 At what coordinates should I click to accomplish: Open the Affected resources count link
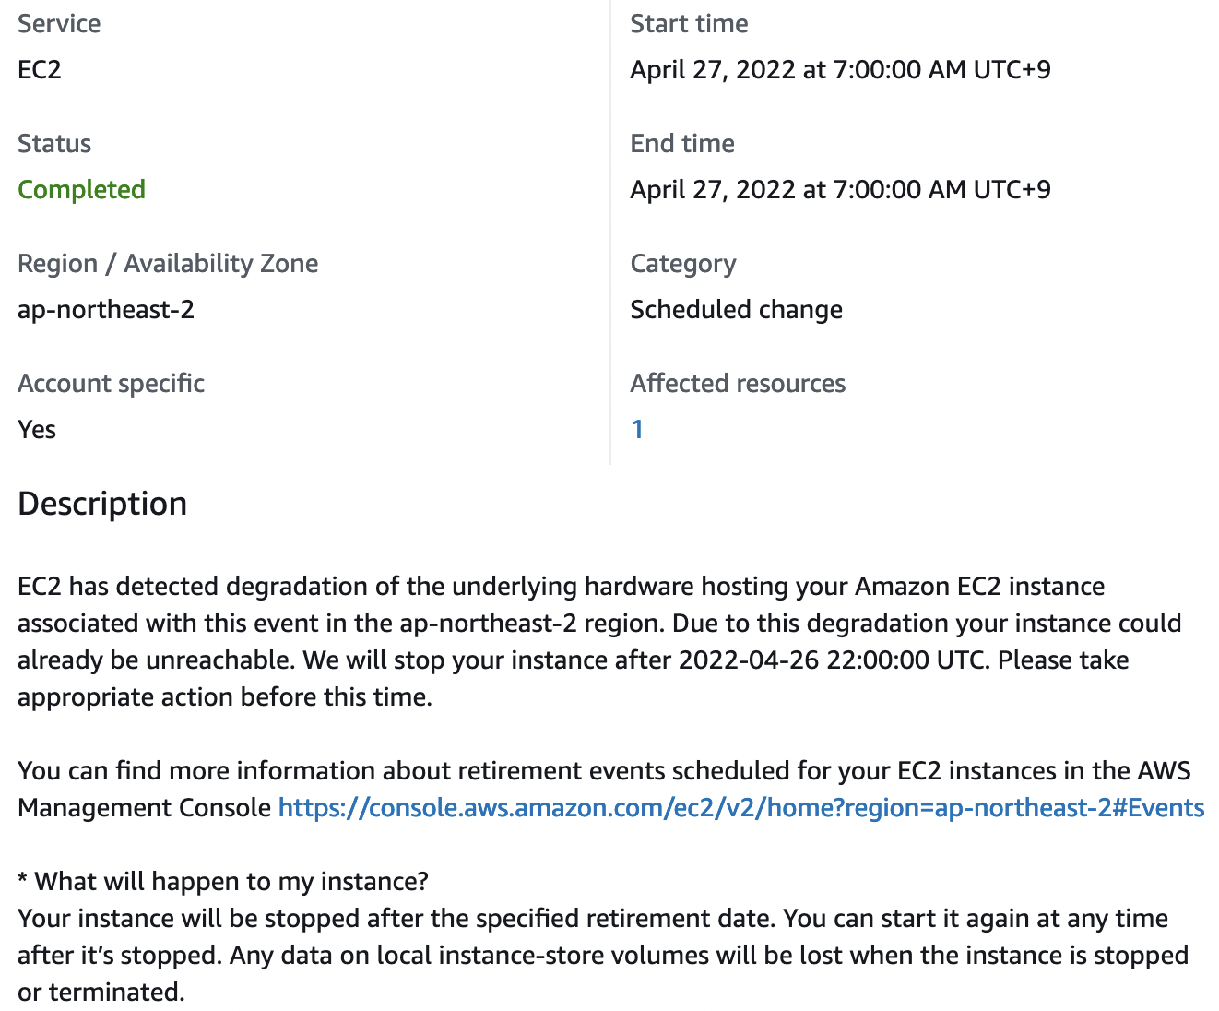(x=636, y=429)
